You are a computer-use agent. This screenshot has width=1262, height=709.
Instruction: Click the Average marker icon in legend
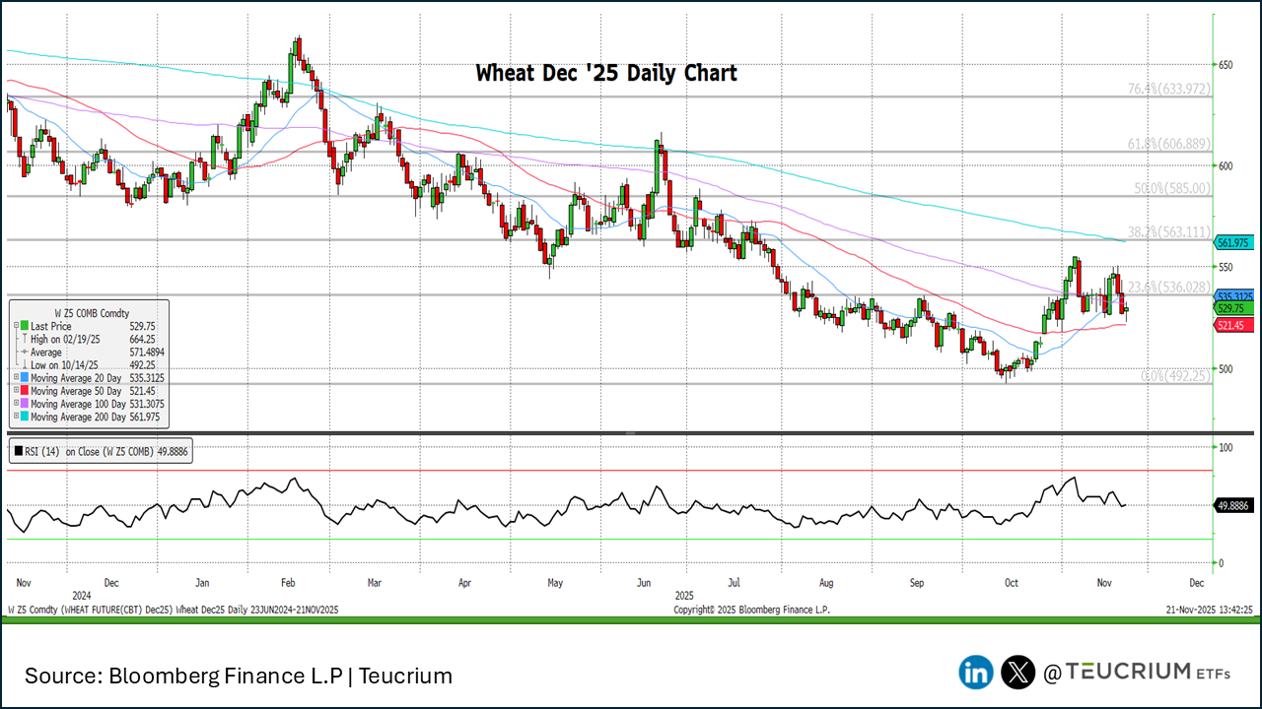click(x=23, y=353)
